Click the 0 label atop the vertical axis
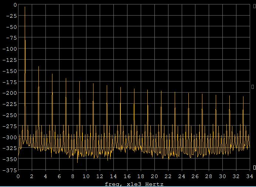Image resolution: width=256 pixels, height=187 pixels. tap(15, 5)
